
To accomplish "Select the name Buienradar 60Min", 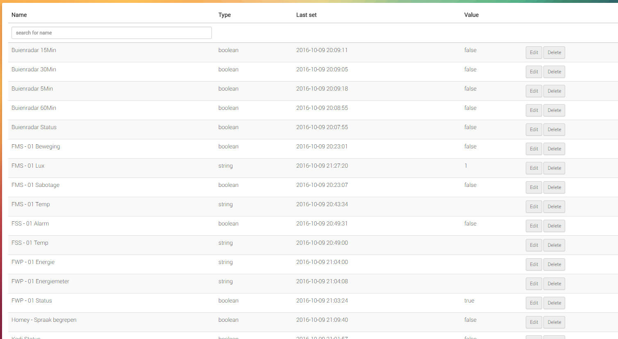I will [34, 108].
